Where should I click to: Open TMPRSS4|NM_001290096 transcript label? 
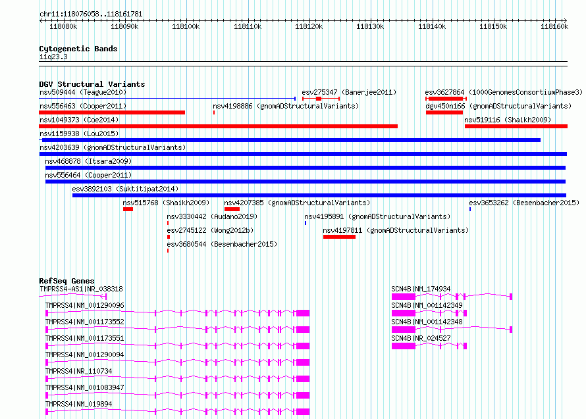(84, 305)
